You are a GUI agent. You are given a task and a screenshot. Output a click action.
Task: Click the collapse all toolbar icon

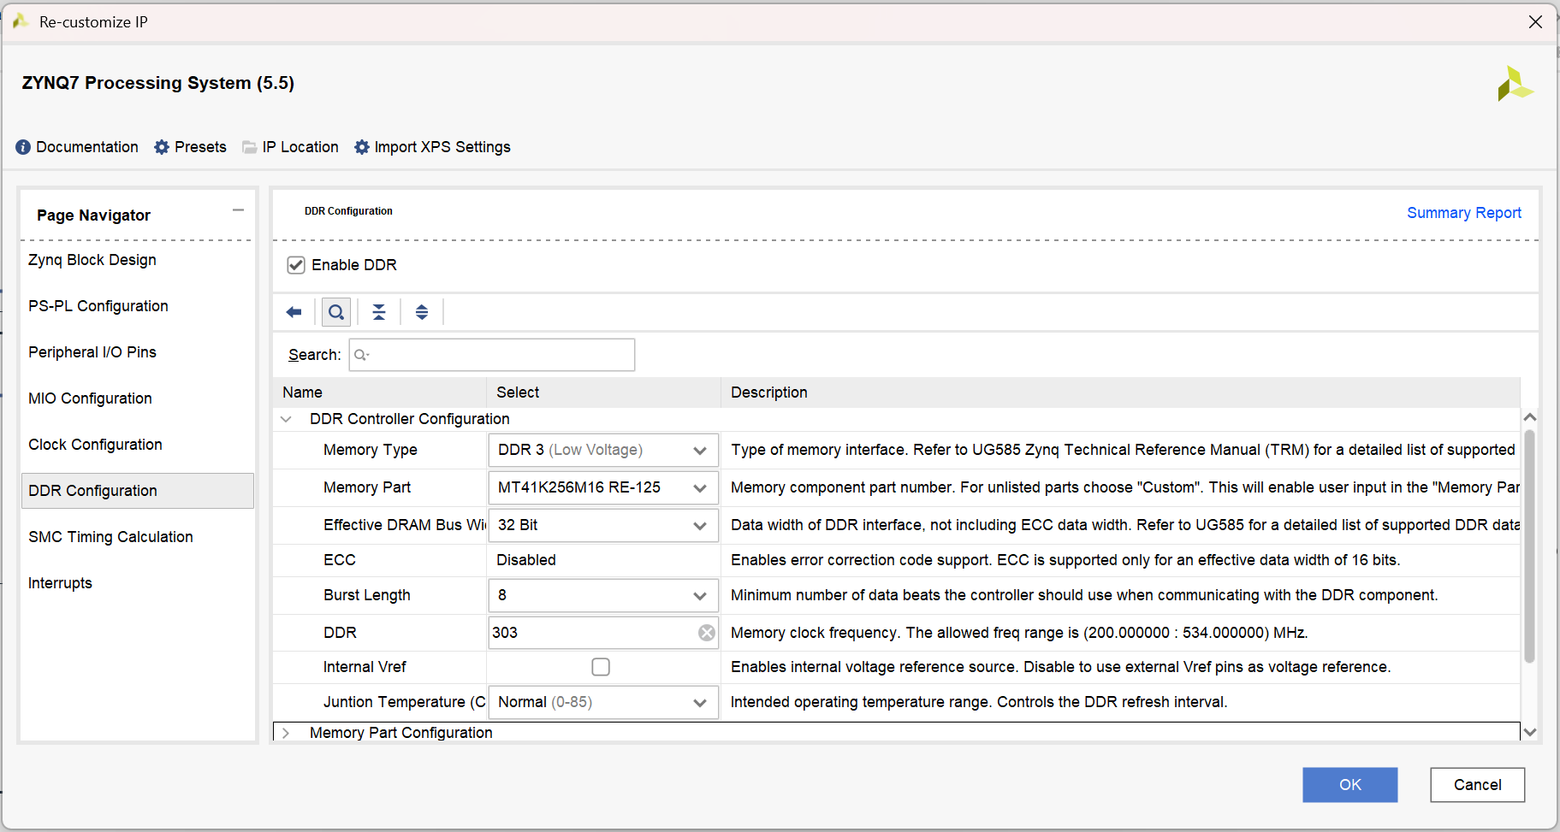pos(379,312)
